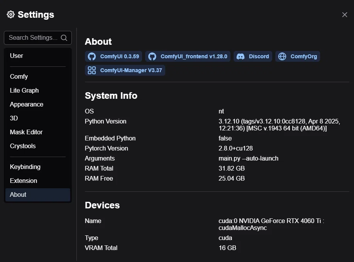Screen dimensions: 354x262
Task: Open the ComfyUI_frontend v1.28.0 link
Action: [x=188, y=56]
